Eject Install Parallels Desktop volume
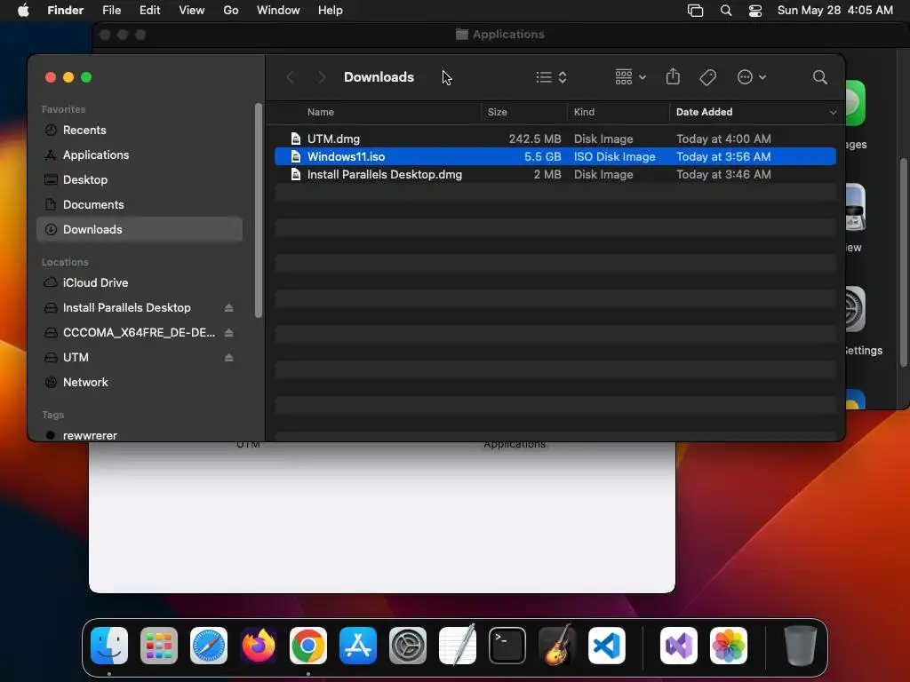The width and height of the screenshot is (910, 682). point(228,308)
